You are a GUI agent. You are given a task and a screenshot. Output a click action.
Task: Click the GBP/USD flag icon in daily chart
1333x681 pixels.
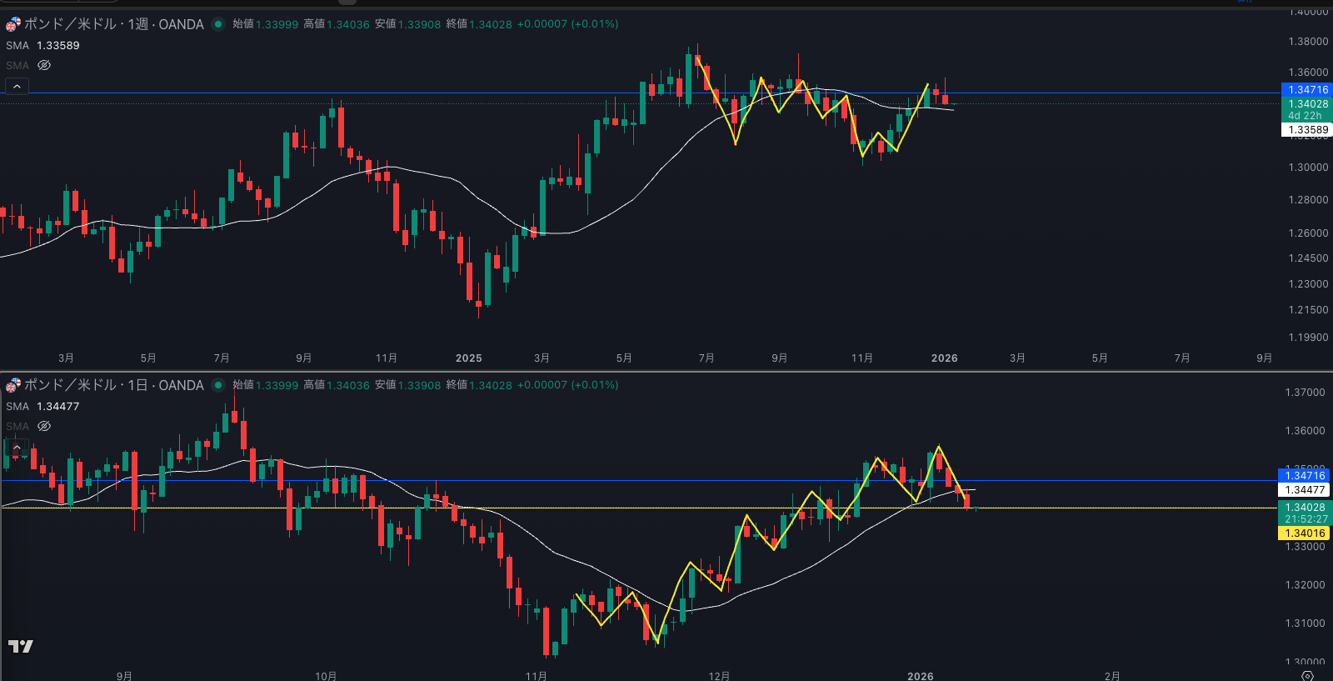[13, 385]
